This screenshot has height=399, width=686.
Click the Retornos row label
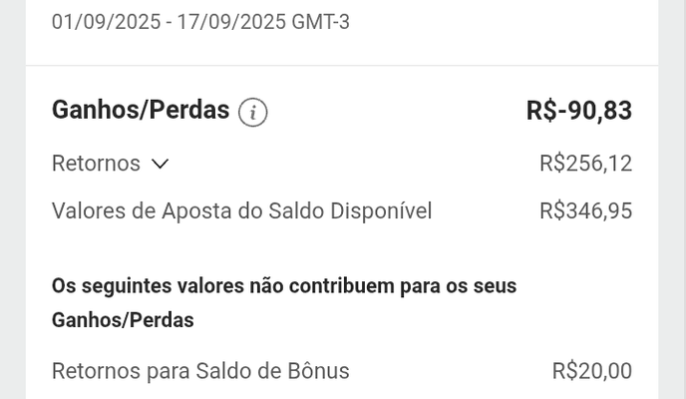click(x=96, y=164)
